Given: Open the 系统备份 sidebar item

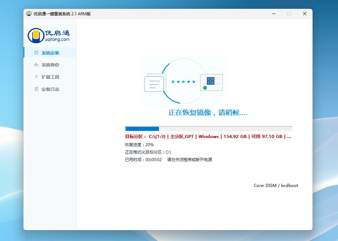Looking at the screenshot, I should [50, 65].
